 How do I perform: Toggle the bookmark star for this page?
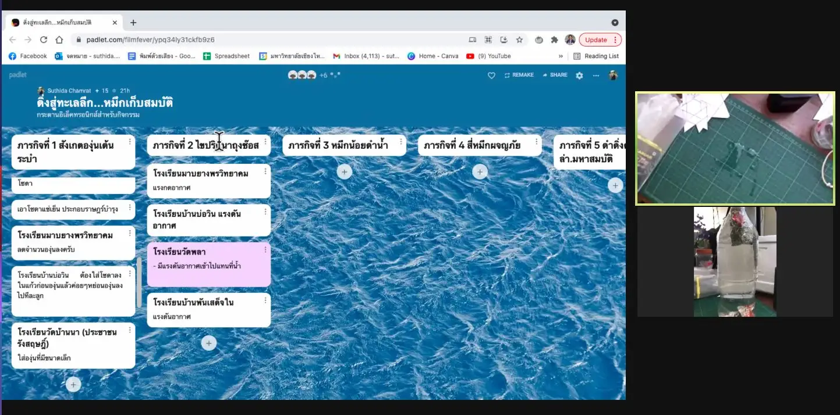[x=519, y=40]
